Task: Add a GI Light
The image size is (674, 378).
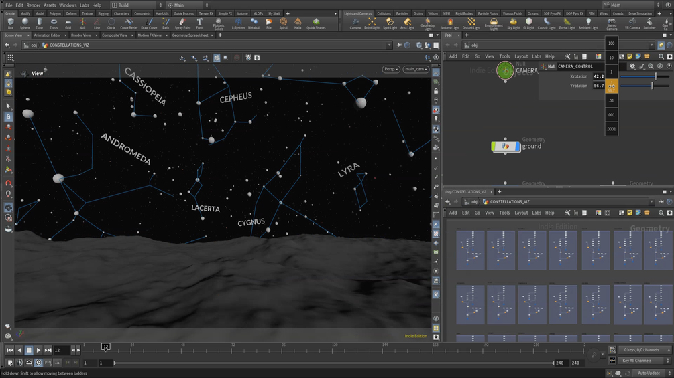Action: (x=528, y=23)
